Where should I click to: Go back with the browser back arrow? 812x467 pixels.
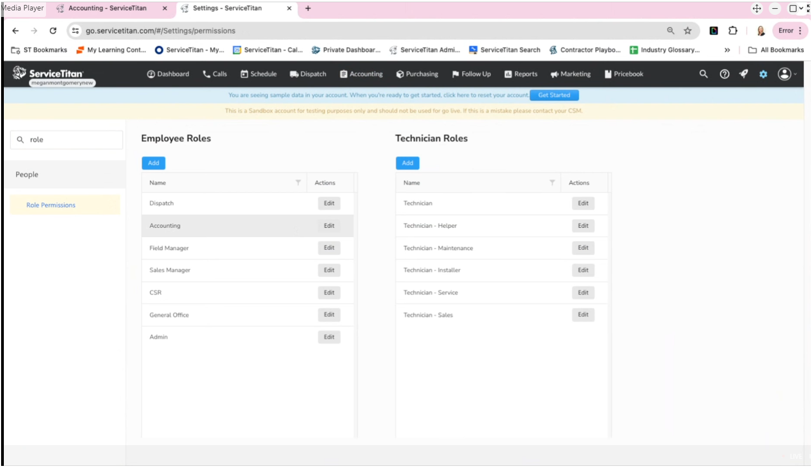click(x=15, y=31)
